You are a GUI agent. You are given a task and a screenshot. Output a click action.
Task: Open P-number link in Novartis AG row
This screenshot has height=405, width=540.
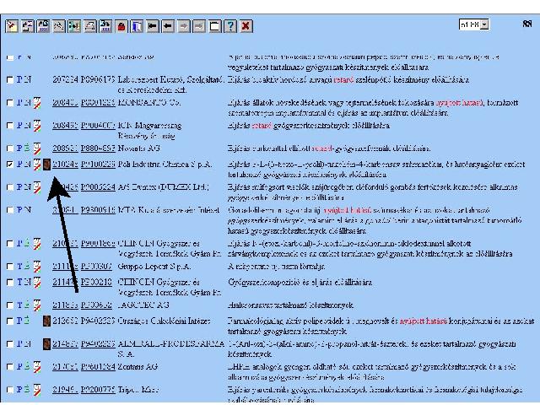coord(98,148)
